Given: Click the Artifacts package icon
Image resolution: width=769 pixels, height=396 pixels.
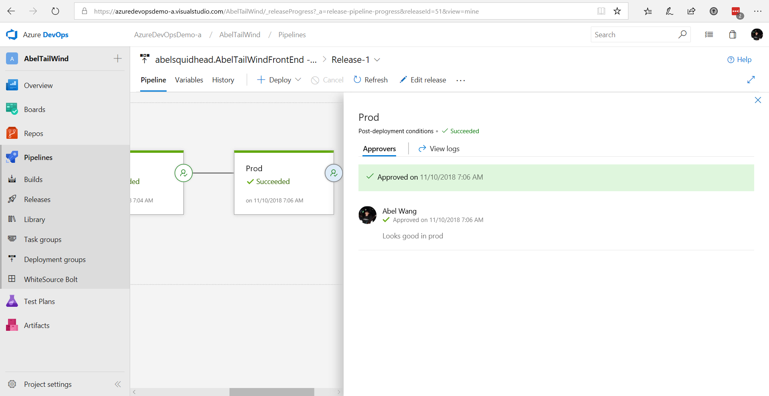Looking at the screenshot, I should tap(12, 325).
